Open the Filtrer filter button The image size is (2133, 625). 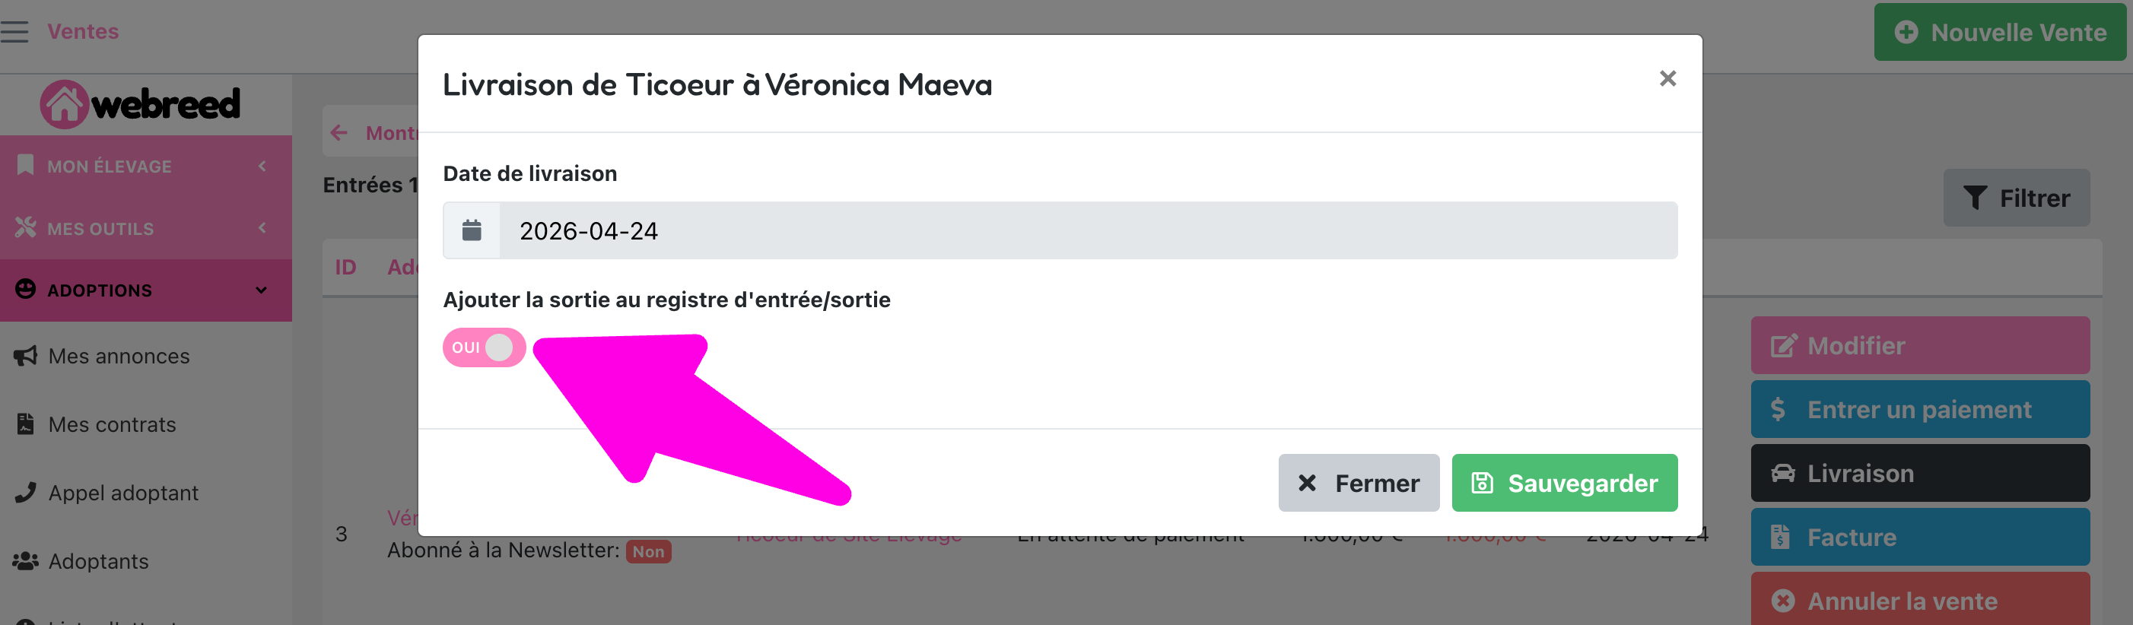[2017, 198]
